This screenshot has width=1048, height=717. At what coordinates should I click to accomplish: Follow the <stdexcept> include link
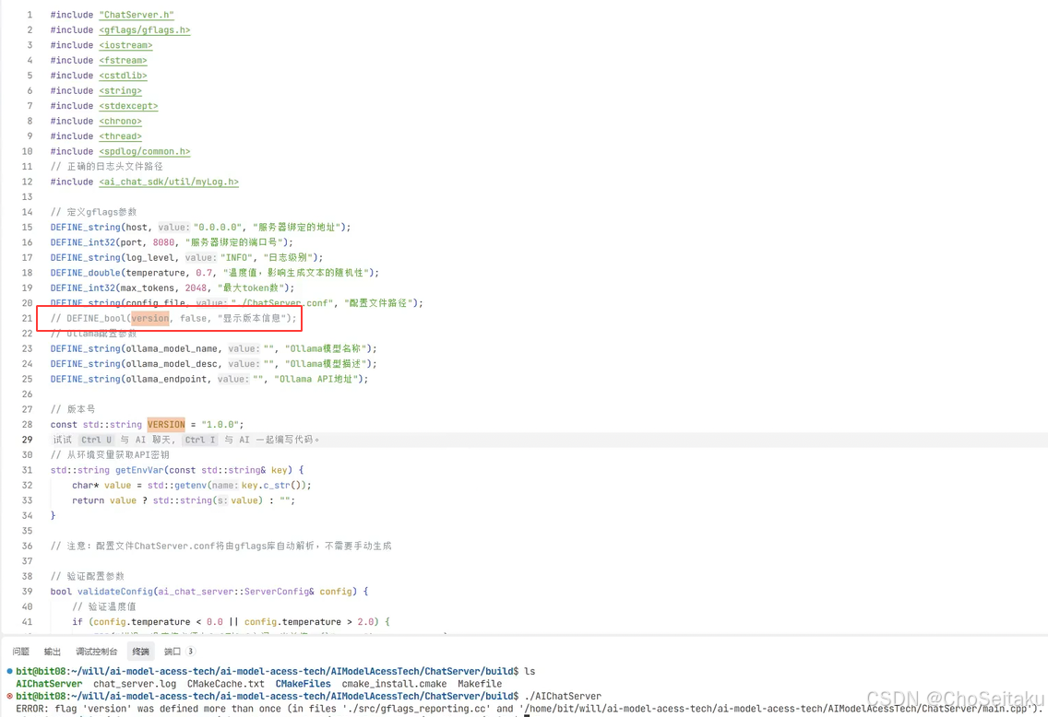point(128,105)
